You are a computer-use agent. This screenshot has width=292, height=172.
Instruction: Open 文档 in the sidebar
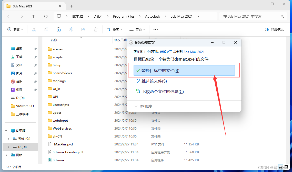(x=19, y=65)
